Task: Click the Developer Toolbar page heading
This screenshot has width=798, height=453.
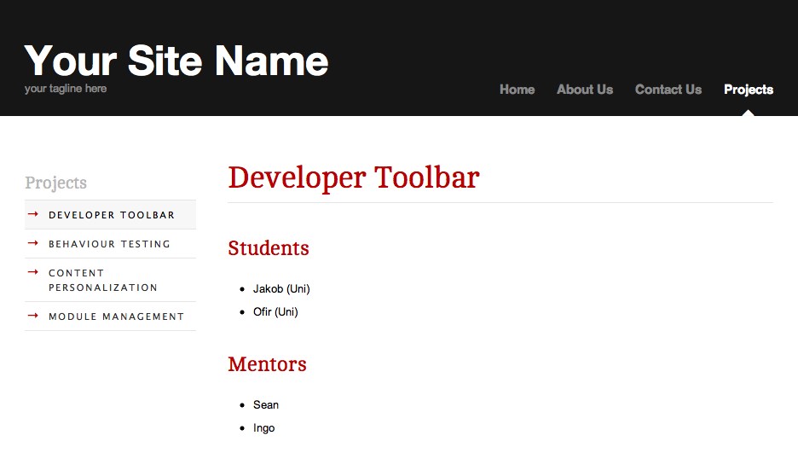Action: click(x=354, y=177)
